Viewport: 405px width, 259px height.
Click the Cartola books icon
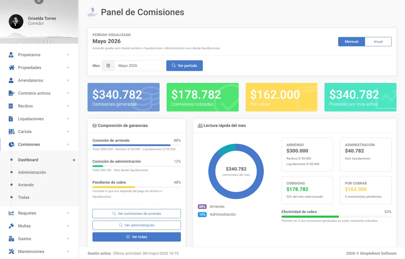12,132
